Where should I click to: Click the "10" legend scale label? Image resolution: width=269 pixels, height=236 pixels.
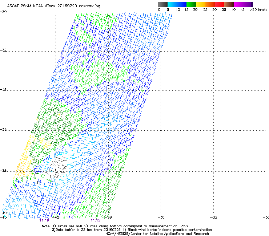(178, 10)
